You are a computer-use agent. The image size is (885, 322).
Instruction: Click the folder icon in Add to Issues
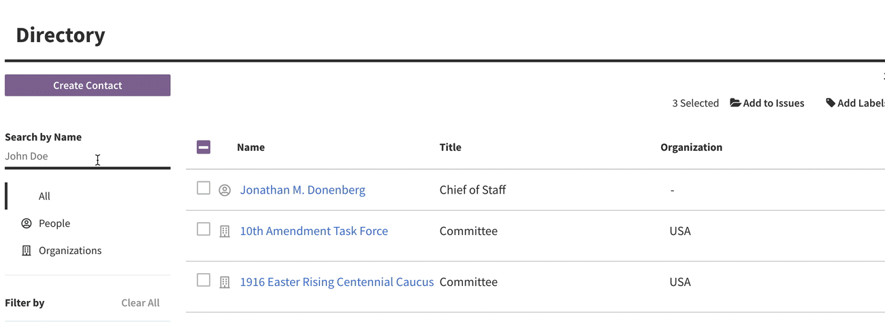click(735, 103)
